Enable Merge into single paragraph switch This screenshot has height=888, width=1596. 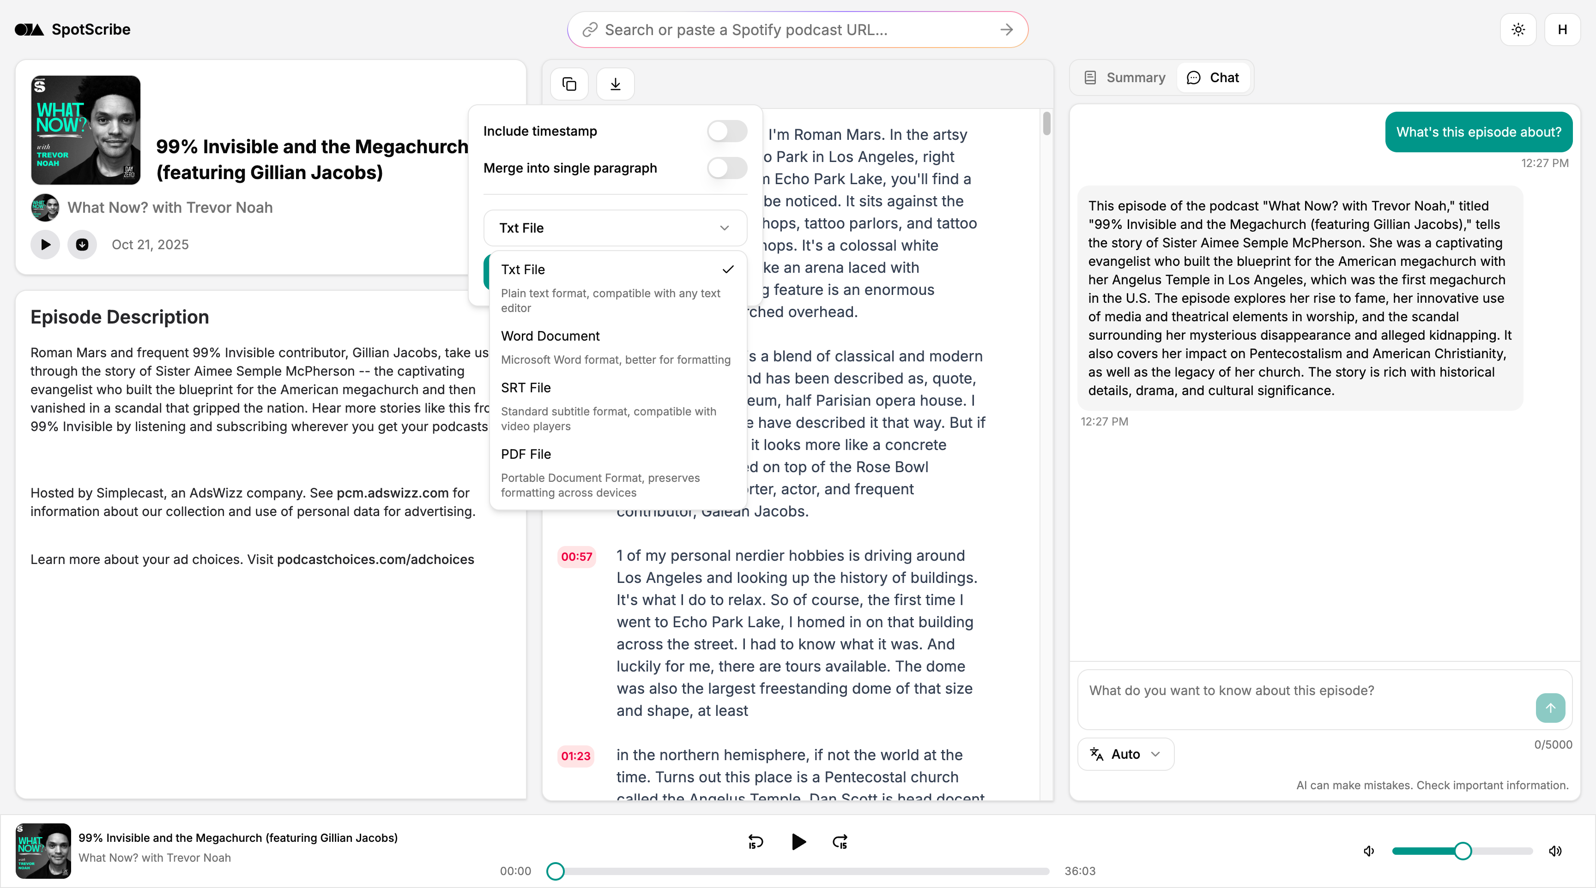727,168
